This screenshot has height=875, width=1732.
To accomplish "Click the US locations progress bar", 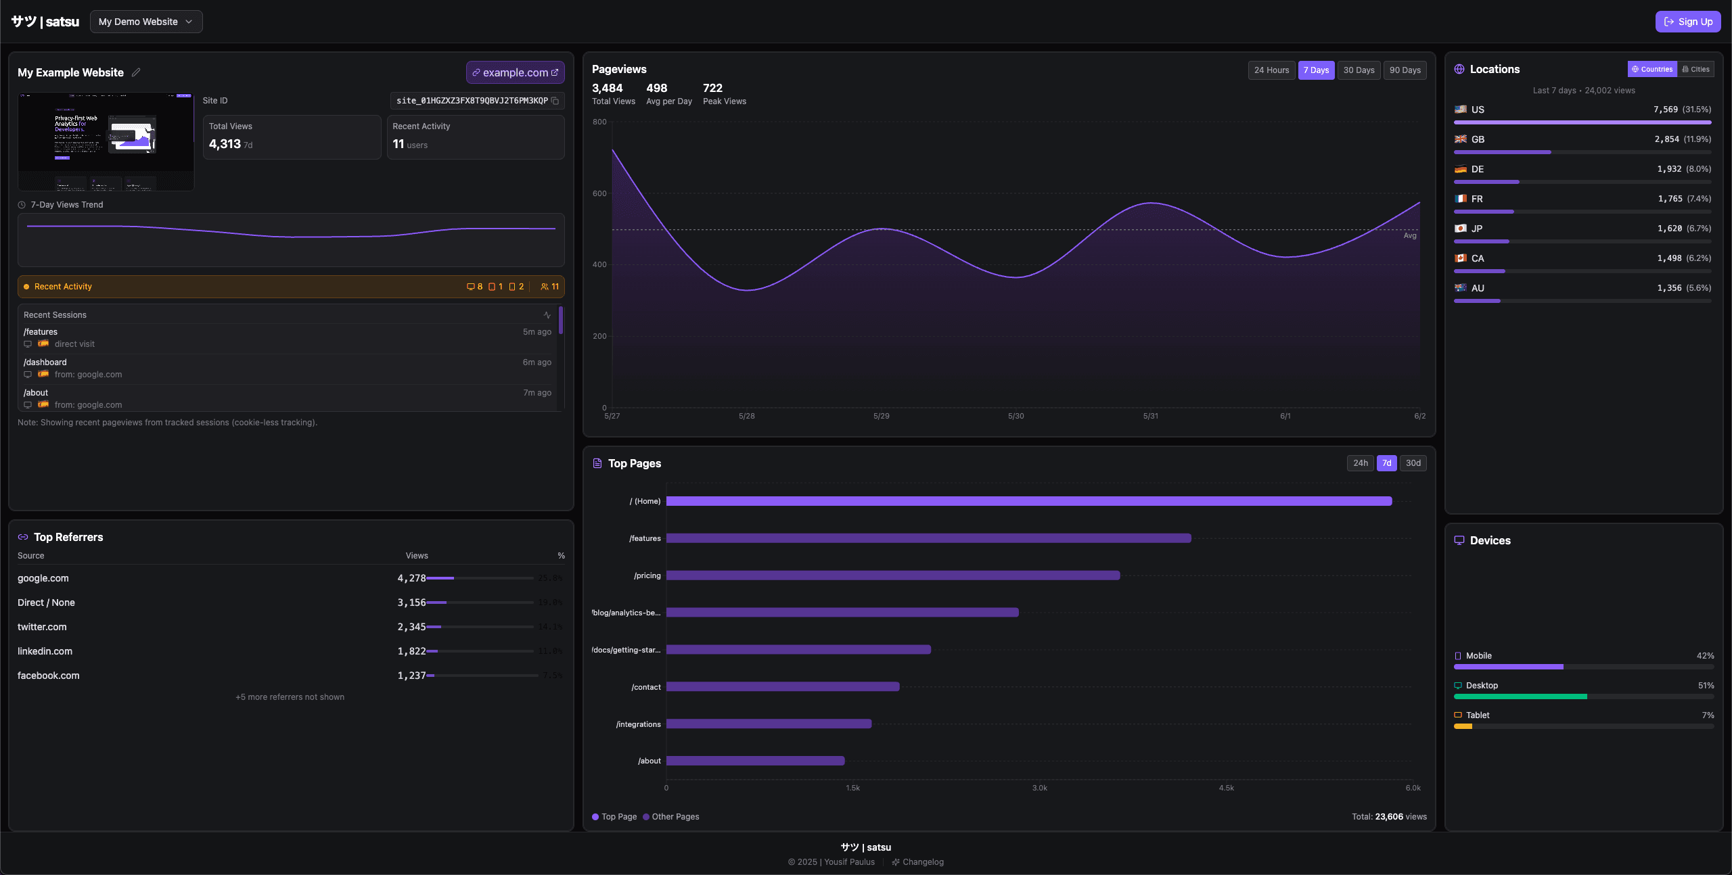I will [x=1582, y=122].
